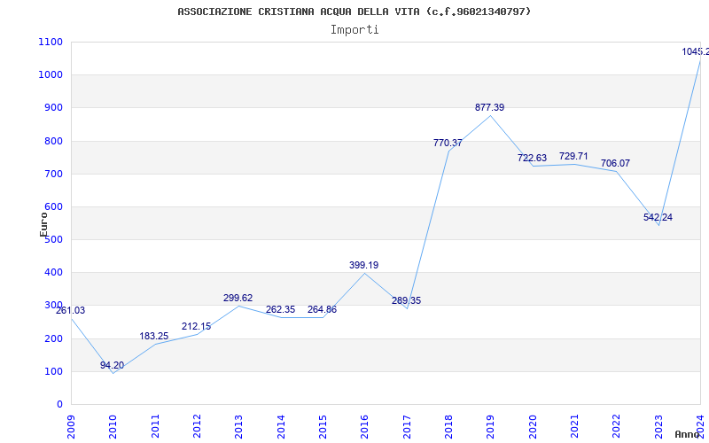The image size is (709, 443).
Task: Select the 299.62 data label
Action: pyautogui.click(x=238, y=298)
